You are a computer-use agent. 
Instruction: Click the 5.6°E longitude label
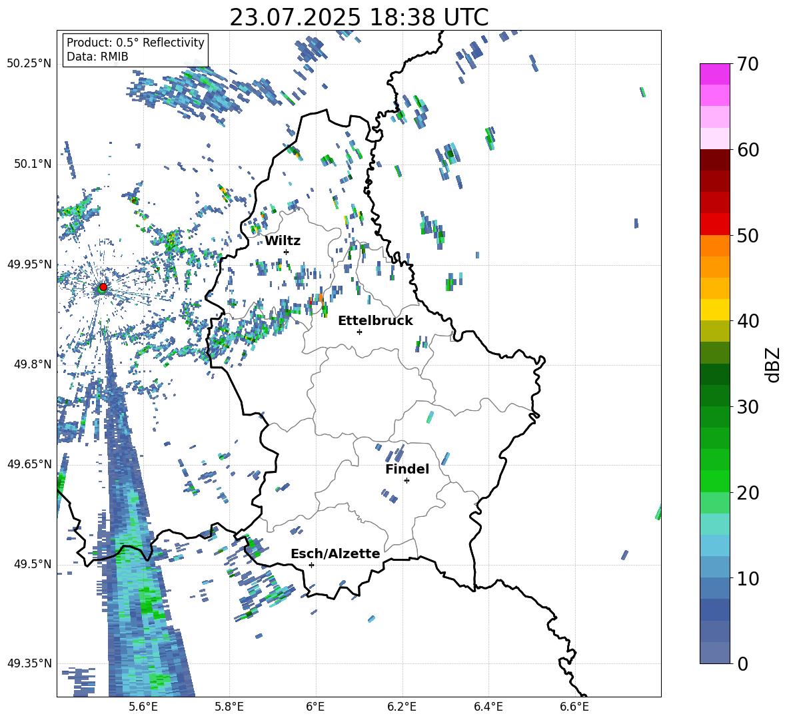pyautogui.click(x=143, y=707)
